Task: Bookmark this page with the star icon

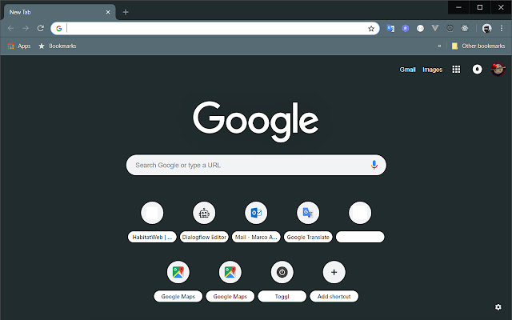Action: (x=371, y=29)
